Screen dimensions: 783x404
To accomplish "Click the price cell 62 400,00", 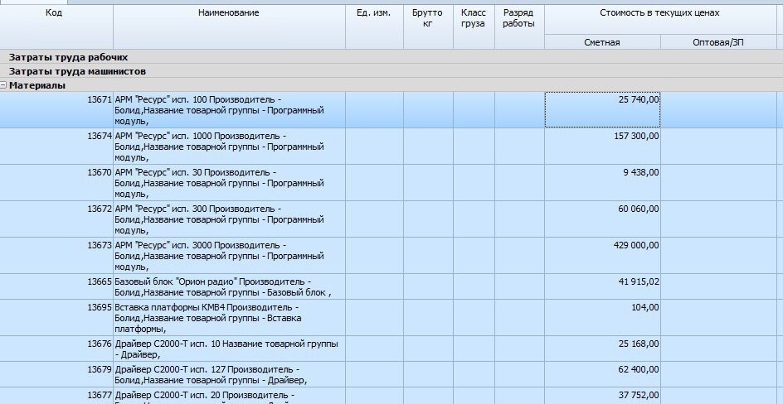I will click(x=602, y=374).
